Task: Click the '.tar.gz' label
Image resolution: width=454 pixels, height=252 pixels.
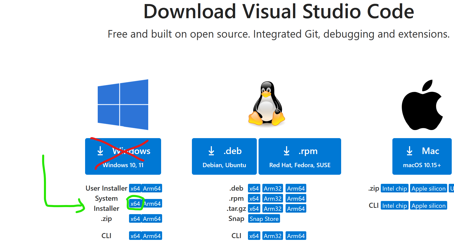Action: (x=236, y=209)
